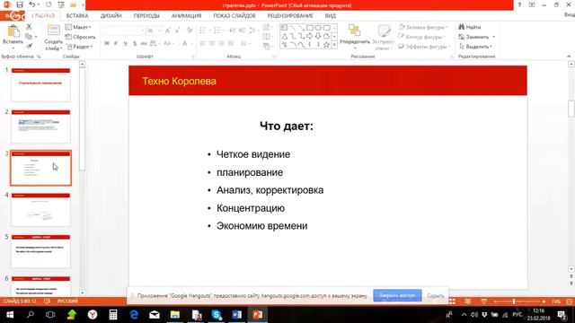The width and height of the screenshot is (575, 323).
Task: Toggle bold (Ж) formatting
Action: (x=106, y=43)
